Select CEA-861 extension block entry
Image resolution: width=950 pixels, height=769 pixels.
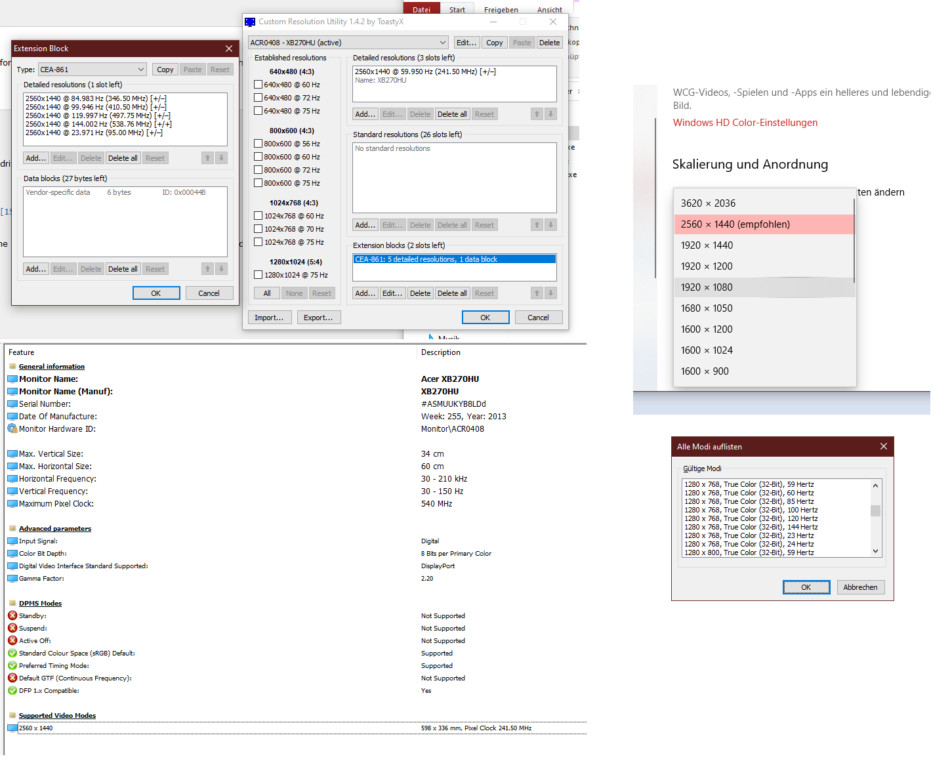point(454,259)
